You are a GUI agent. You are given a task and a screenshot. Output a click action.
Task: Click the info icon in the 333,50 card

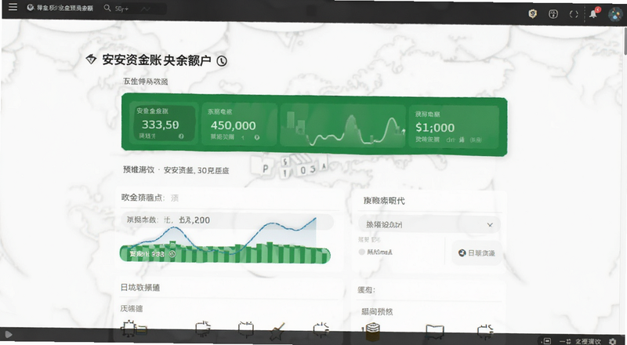click(181, 136)
